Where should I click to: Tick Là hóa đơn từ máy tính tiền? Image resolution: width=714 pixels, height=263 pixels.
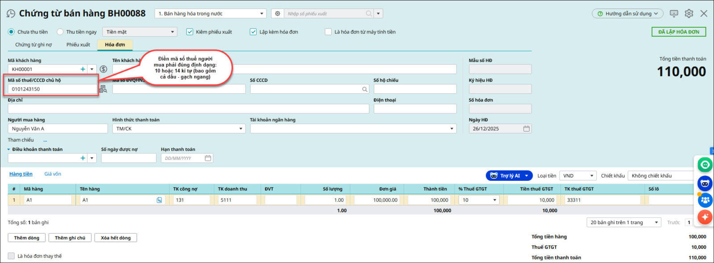click(328, 32)
